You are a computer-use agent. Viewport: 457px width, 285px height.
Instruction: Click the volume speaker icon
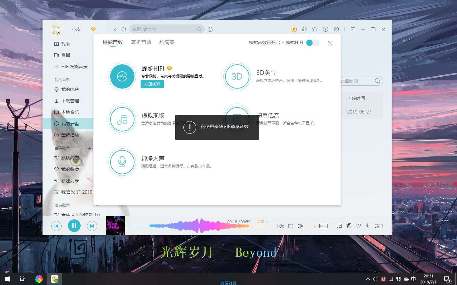coord(300,226)
